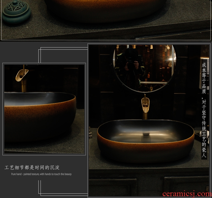Click the ceramicsj.com watermark link
212x198 pixels.
tap(187, 194)
